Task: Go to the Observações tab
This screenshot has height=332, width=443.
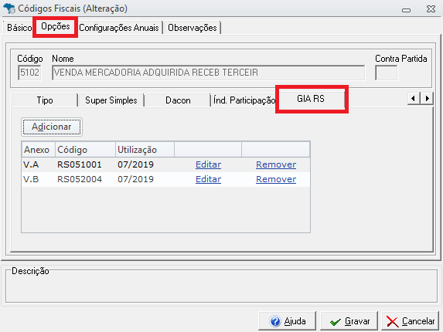Action: click(192, 28)
